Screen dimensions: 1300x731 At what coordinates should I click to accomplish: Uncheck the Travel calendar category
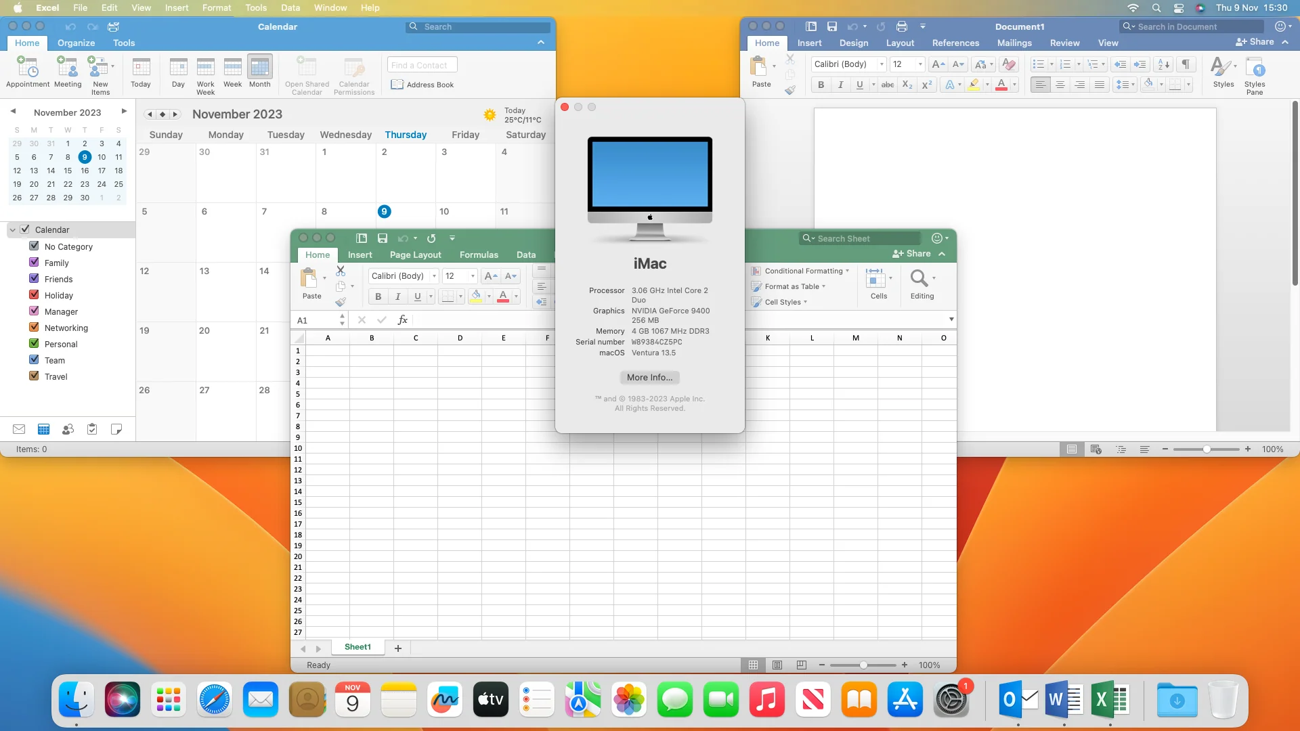(x=34, y=376)
